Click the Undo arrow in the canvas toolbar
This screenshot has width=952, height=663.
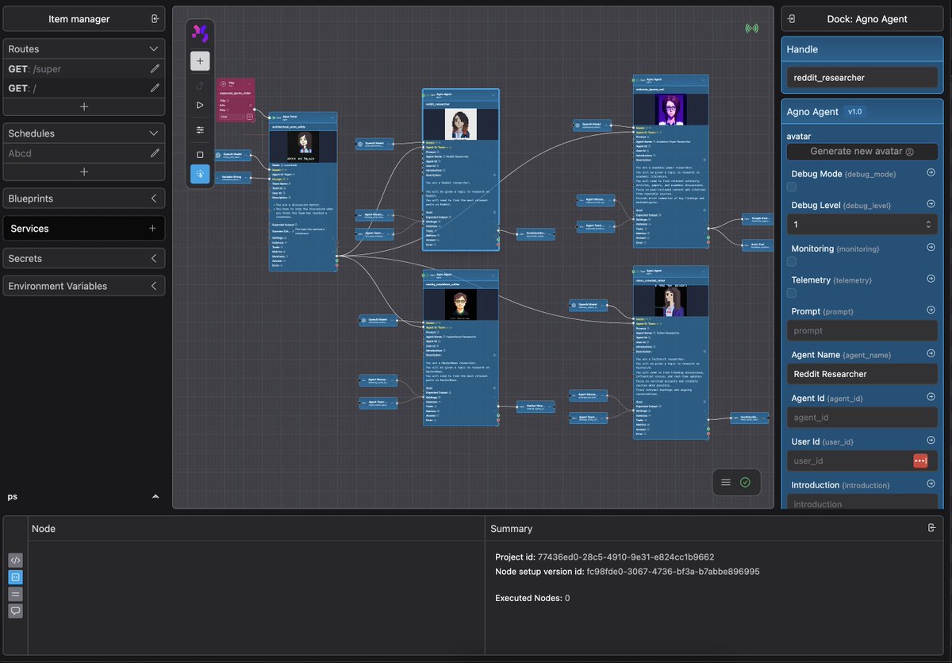click(199, 87)
